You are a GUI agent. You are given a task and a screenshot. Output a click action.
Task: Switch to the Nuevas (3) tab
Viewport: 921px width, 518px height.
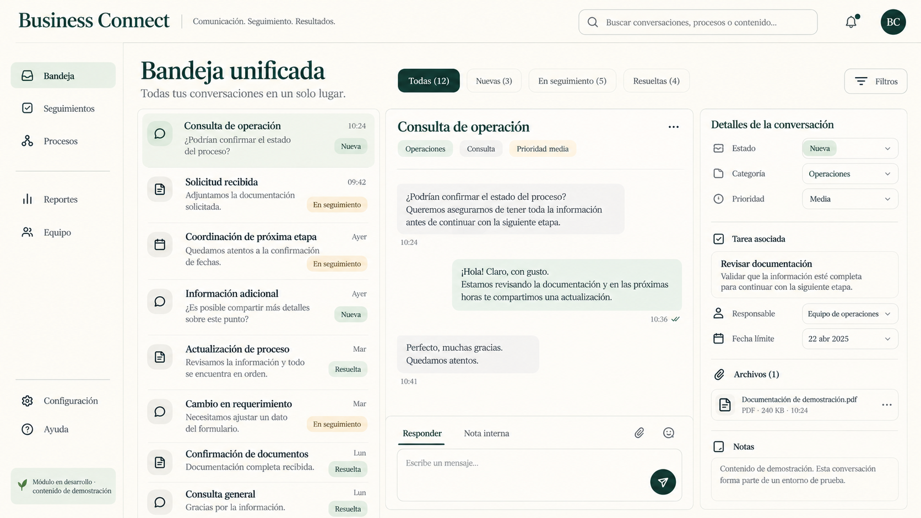tap(494, 81)
